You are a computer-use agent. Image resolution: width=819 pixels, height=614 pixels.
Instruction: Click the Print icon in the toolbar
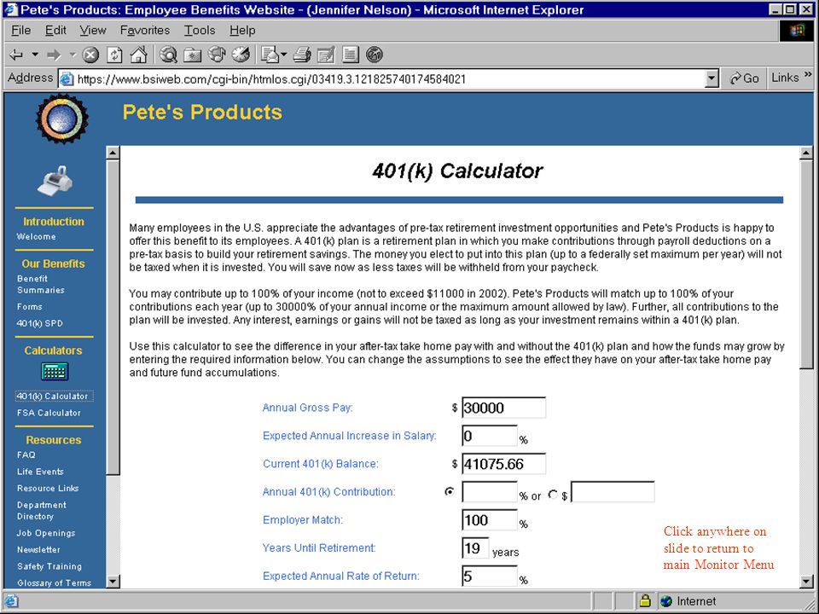point(302,55)
